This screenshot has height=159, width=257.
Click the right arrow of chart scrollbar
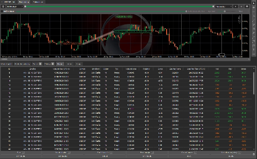(249, 59)
